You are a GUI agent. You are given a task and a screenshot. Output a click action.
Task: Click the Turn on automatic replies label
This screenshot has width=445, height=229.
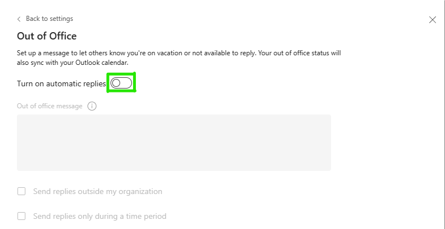(x=61, y=83)
